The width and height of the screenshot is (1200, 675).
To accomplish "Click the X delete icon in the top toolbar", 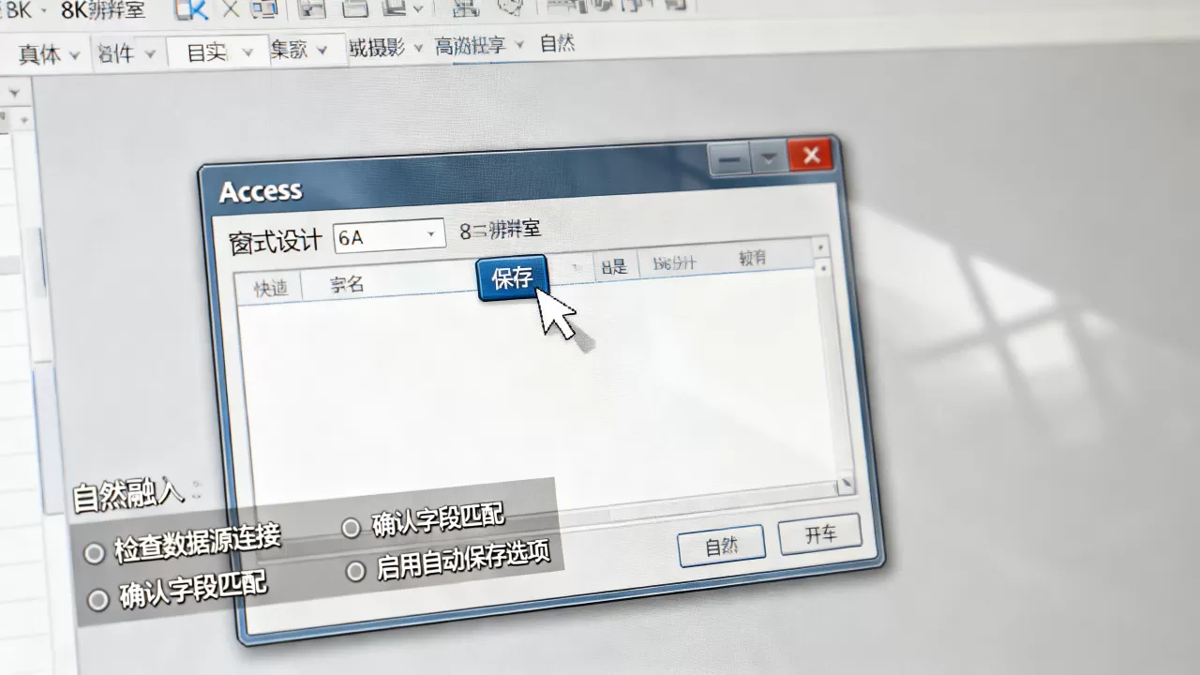I will coord(230,9).
